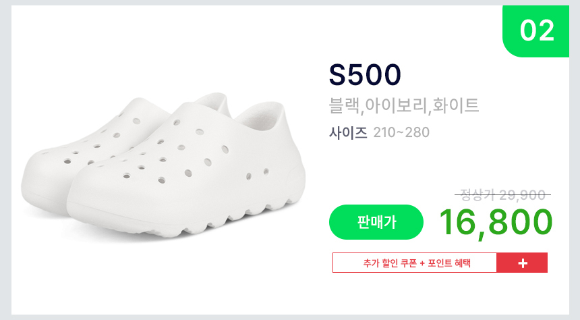Click the 사이즈 label
The image size is (580, 320).
click(x=348, y=132)
